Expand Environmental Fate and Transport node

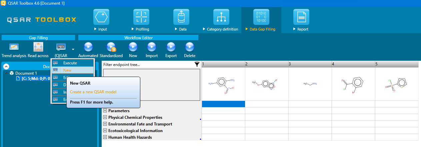105,124
